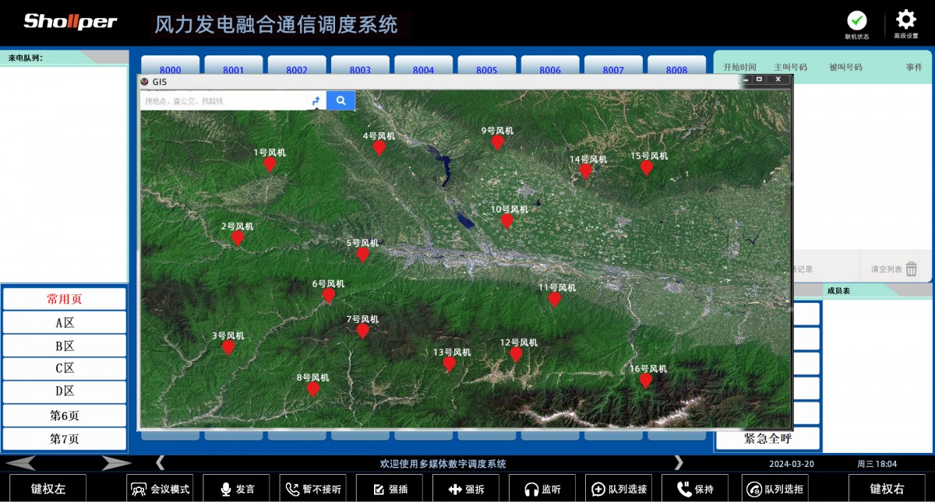Screen dimensions: 935x502
Task: Toggle 保持 call hold
Action: tap(695, 490)
